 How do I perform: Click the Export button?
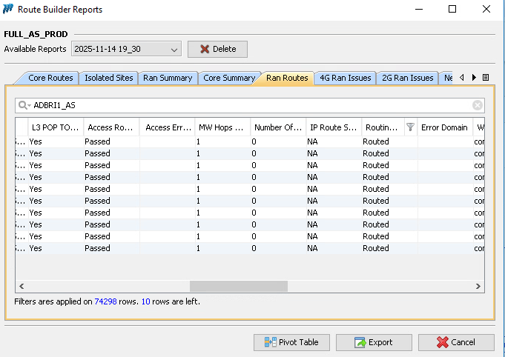pos(374,342)
